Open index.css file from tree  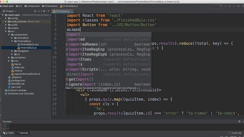click(18, 67)
